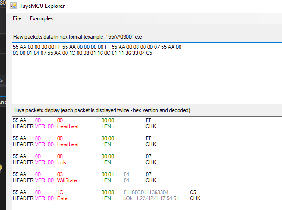Click the 'WifiState' command label
The height and width of the screenshot is (210, 282).
(67, 180)
